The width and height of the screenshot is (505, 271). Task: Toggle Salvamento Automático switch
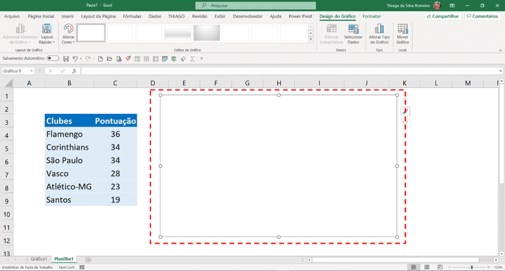53,58
